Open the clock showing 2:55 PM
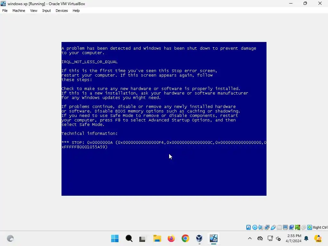This screenshot has width=328, height=246. coord(294,238)
